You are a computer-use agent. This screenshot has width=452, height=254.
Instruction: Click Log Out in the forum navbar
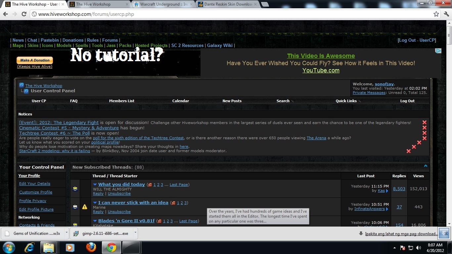coord(407,101)
